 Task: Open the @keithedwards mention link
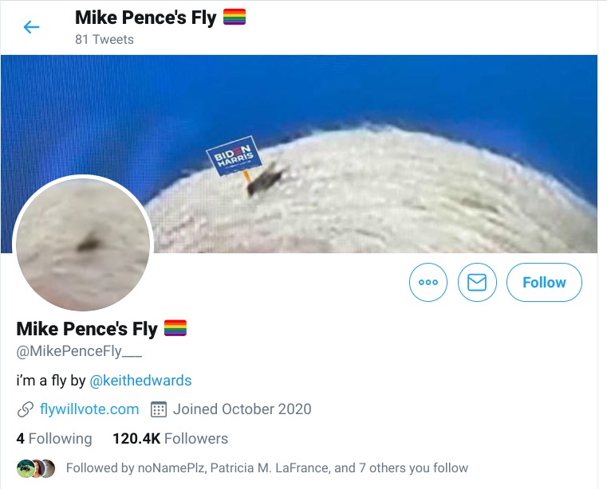pyautogui.click(x=140, y=381)
